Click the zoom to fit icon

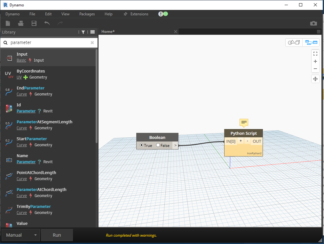click(x=315, y=54)
